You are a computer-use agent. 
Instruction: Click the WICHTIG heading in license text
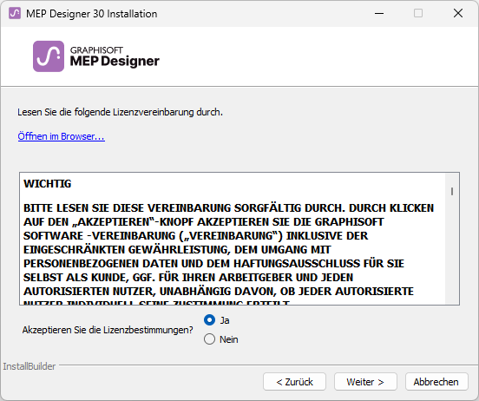tap(48, 184)
